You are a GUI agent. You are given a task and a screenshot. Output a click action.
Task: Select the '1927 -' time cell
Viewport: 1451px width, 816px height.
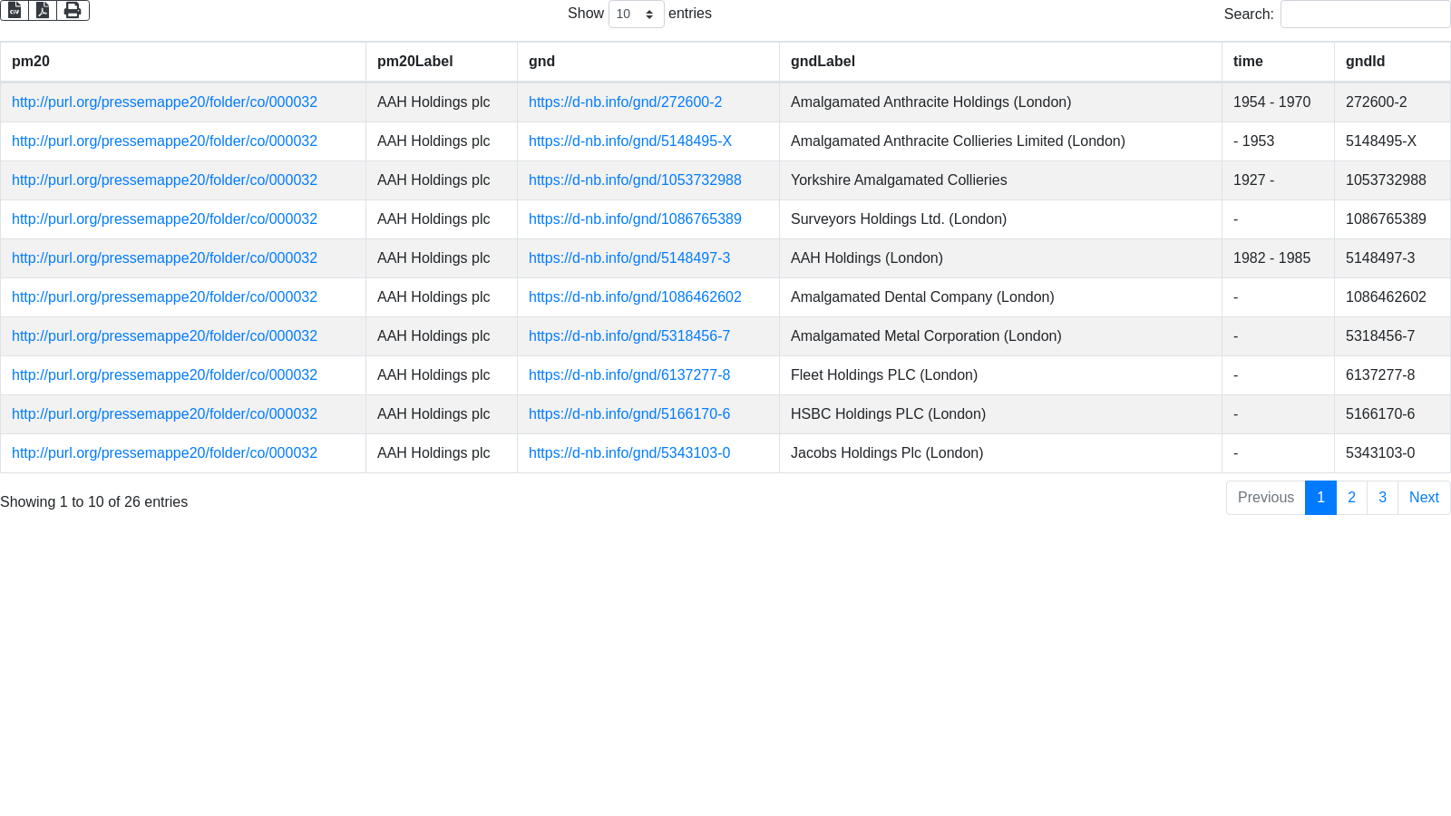coord(1278,180)
